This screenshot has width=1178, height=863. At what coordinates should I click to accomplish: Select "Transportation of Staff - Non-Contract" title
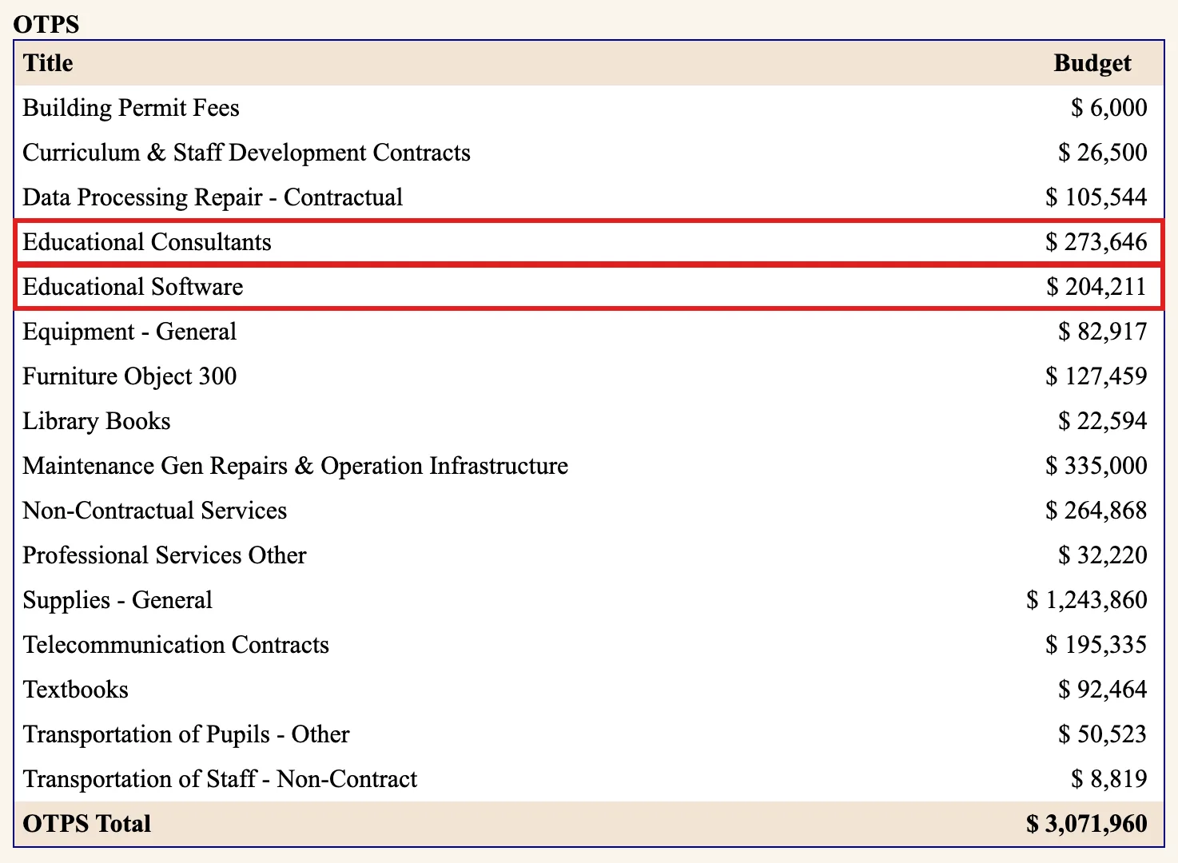point(220,779)
